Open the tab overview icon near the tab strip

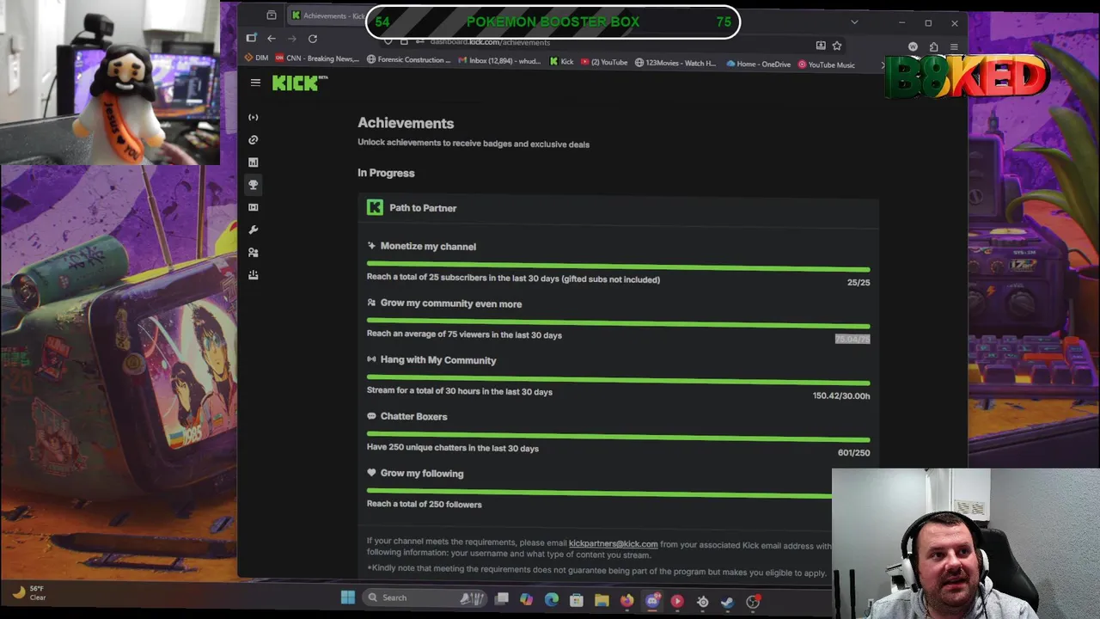(272, 15)
